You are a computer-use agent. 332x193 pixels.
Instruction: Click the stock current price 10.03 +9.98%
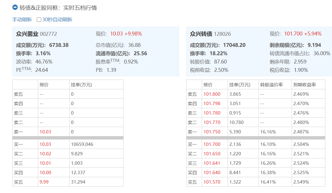tap(126, 34)
